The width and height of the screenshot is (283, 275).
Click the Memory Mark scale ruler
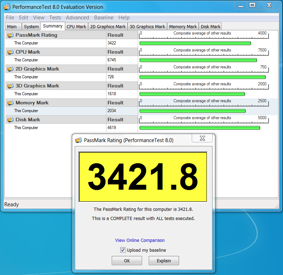pyautogui.click(x=204, y=102)
